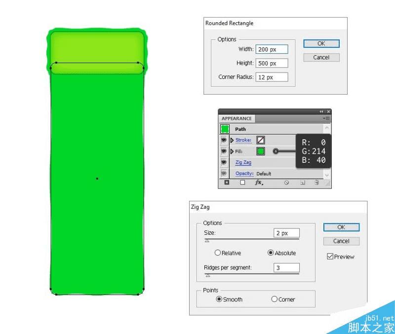Expand the Stroke disclosure triangle
Screen dimensions: 395x334
coord(232,140)
